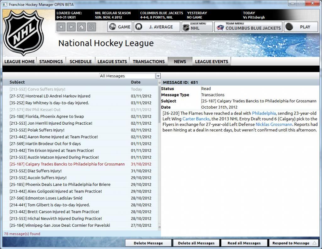Open the NHL league menu
This screenshot has width=322, height=249.
coord(197,27)
